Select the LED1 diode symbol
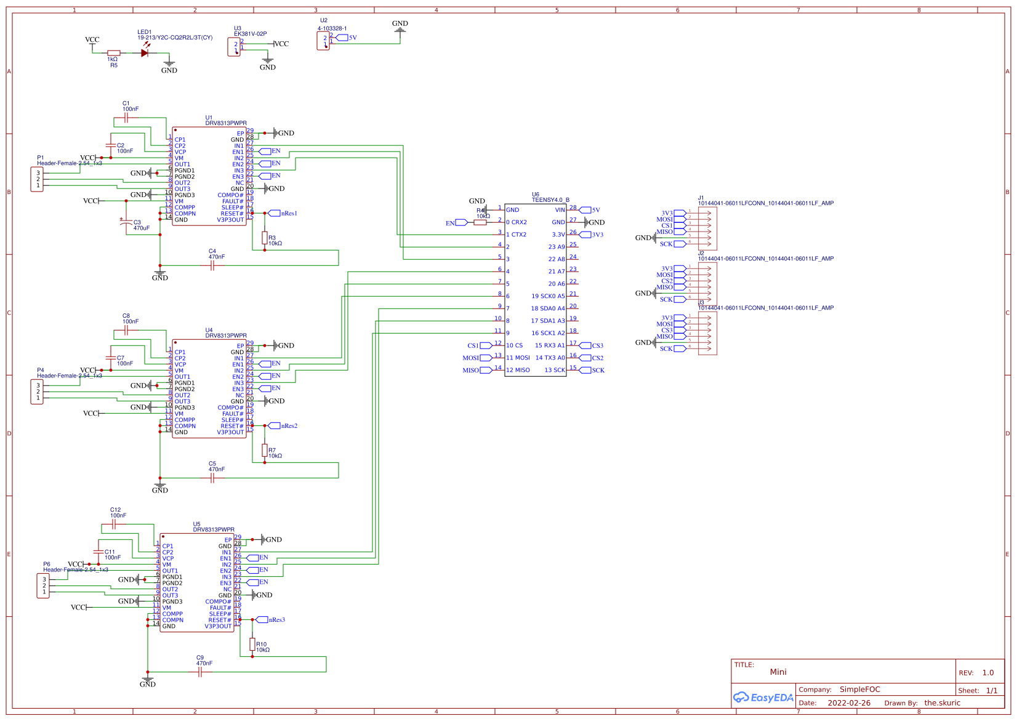Image resolution: width=1017 pixels, height=721 pixels. point(145,52)
